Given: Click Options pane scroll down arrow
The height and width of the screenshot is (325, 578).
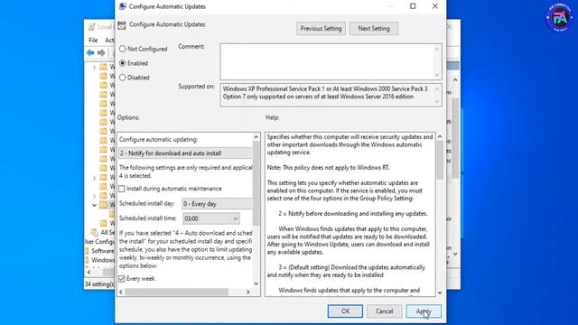Looking at the screenshot, I should click(256, 283).
